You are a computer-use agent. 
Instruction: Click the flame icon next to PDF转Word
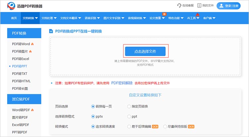pyautogui.click(x=33, y=44)
